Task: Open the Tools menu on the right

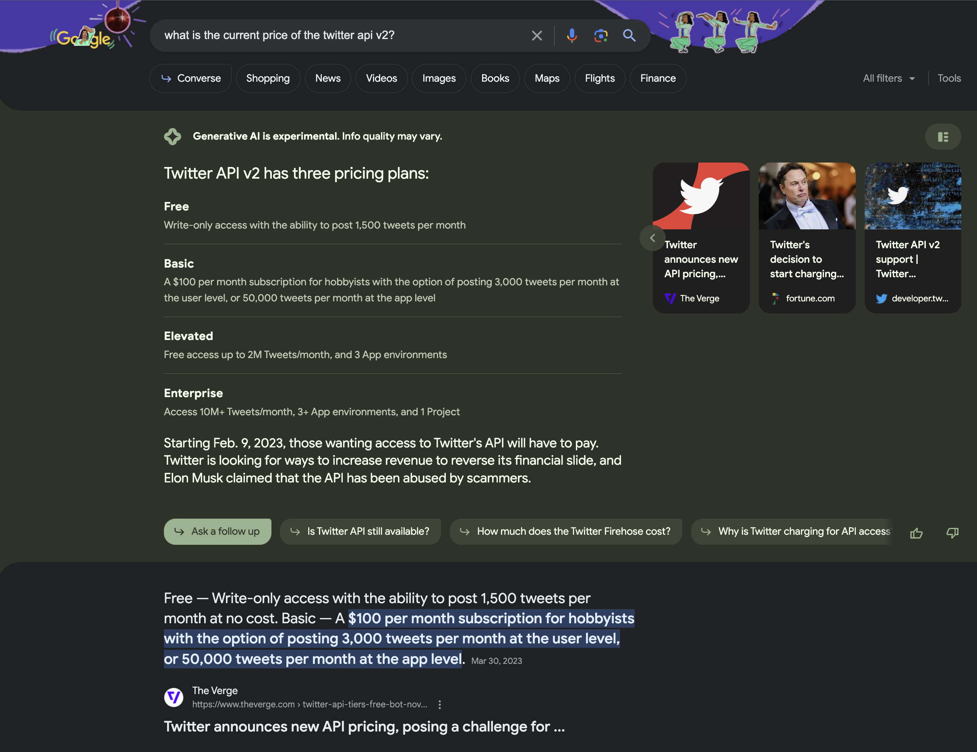Action: (949, 77)
